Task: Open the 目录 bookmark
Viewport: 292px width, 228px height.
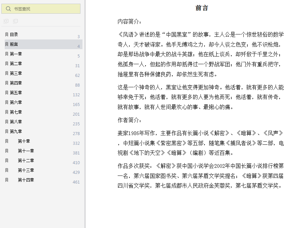Action: 14,34
